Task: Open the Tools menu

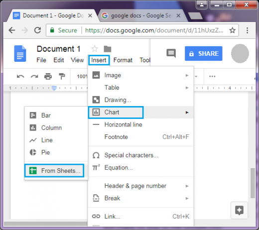Action: click(145, 60)
